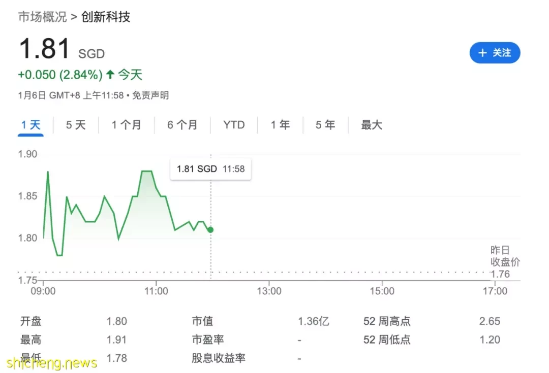The height and width of the screenshot is (373, 549).
Task: Open the 市场概况 breadcrumb link
Action: [42, 17]
